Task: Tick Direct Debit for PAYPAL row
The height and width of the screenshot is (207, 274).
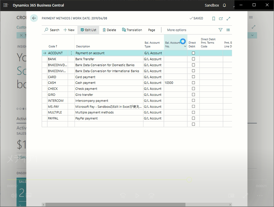Action: pos(193,118)
